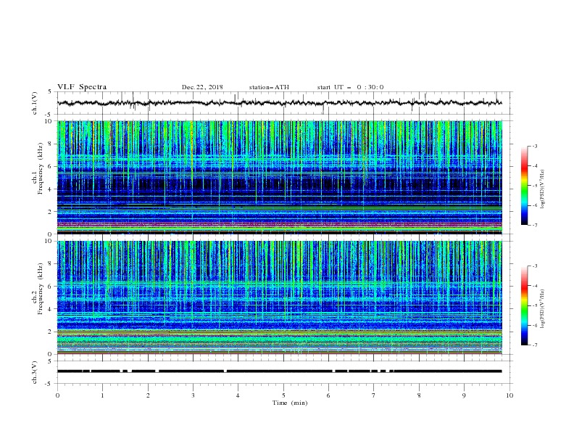
Task: Click the log(PSD) label next to ch.2 colorbar
Action: [x=543, y=308]
